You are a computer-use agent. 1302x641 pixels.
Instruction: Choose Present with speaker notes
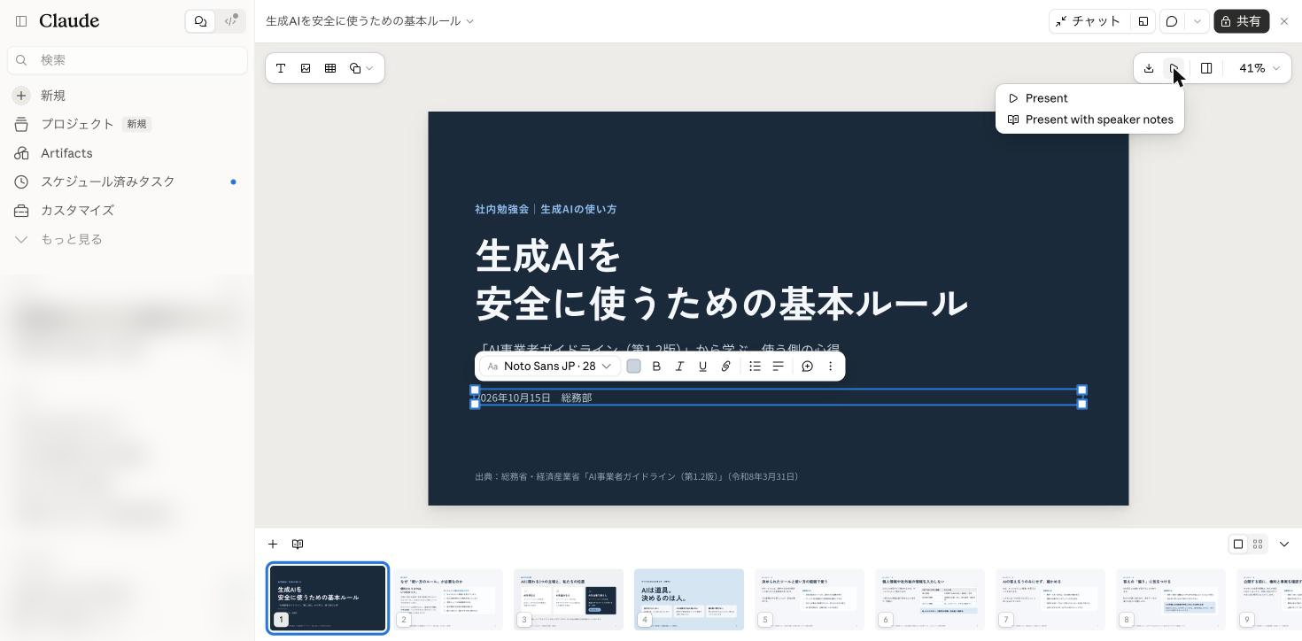click(1089, 120)
